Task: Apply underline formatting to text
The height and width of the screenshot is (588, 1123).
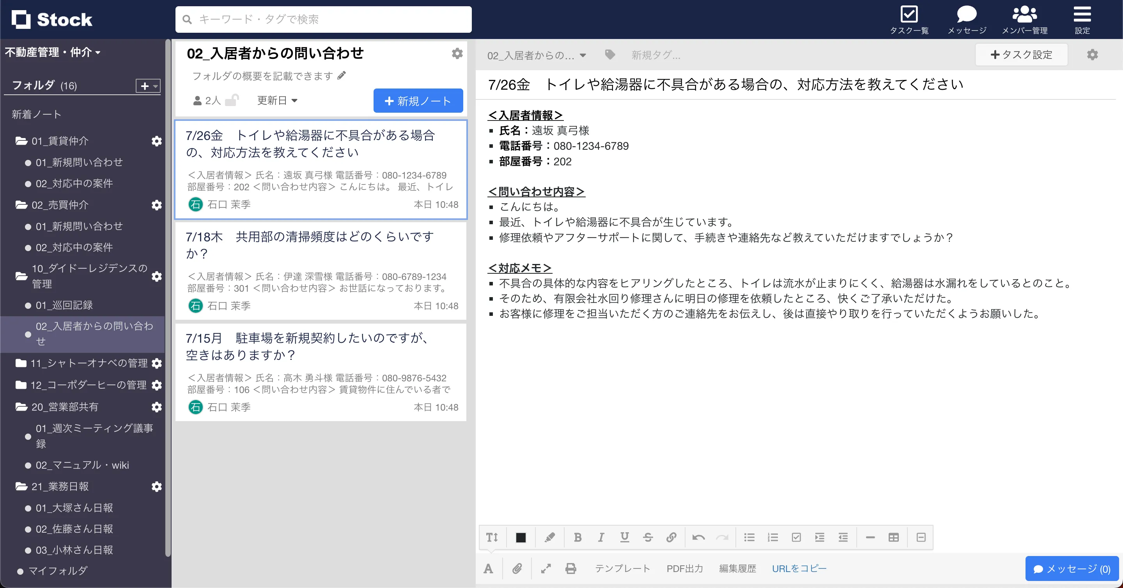Action: (625, 537)
